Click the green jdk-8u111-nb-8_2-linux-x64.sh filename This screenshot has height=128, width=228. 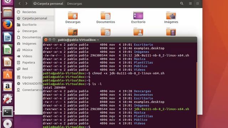pyautogui.click(x=161, y=109)
